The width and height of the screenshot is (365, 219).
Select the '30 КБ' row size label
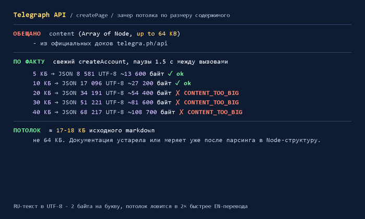pyautogui.click(x=42, y=102)
